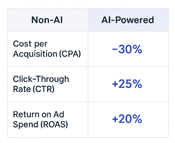Select the −30% value cell

(x=127, y=49)
